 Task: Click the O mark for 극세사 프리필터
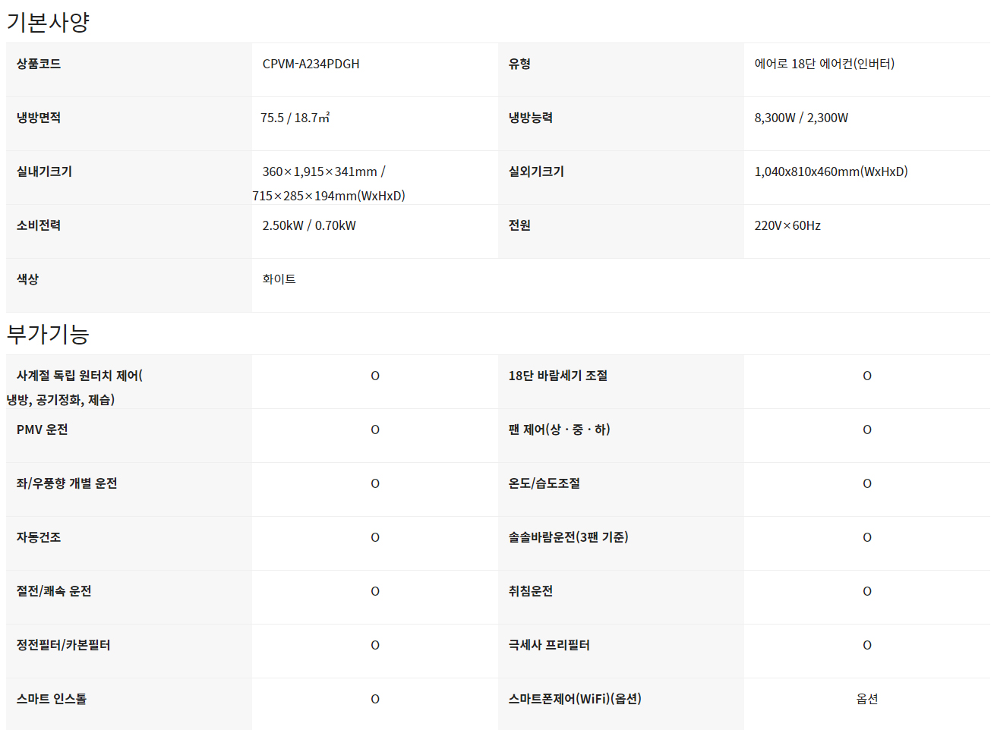[x=866, y=646]
